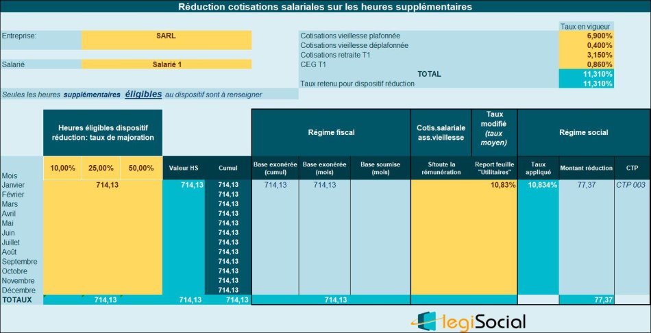Click the 6,900% vieillesse plafonnée rate cell
This screenshot has width=651, height=333.
[587, 35]
